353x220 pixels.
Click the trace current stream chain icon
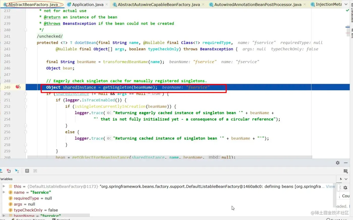click(x=35, y=171)
